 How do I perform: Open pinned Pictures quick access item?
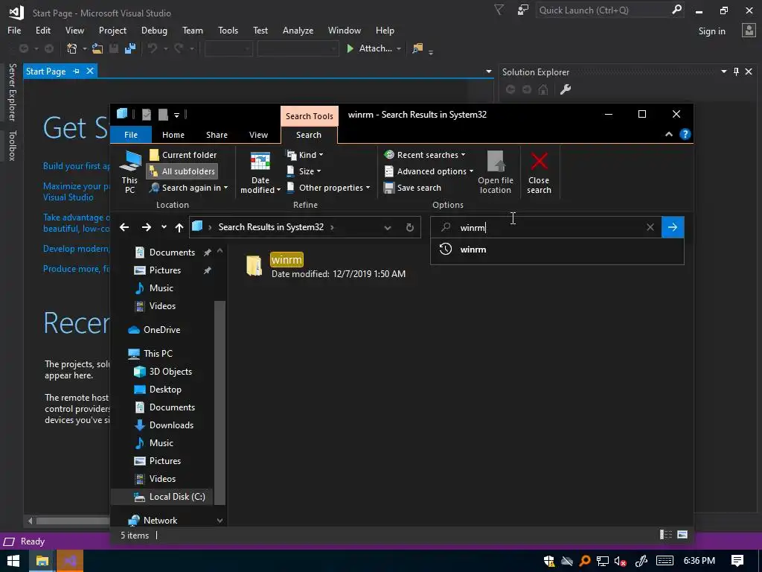[x=164, y=270]
